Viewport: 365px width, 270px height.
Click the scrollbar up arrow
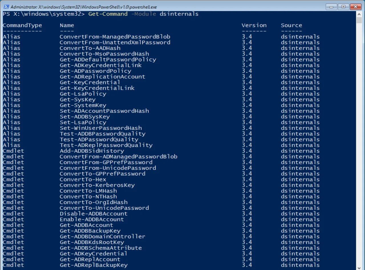(x=359, y=14)
